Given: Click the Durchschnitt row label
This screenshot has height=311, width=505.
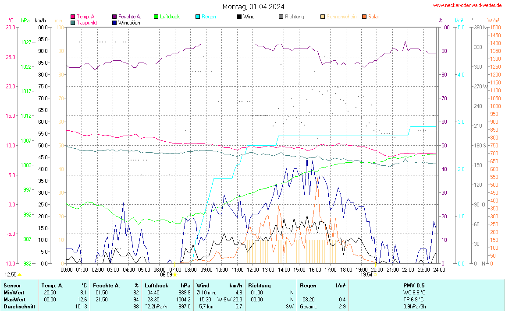Looking at the screenshot, I should pyautogui.click(x=19, y=307).
